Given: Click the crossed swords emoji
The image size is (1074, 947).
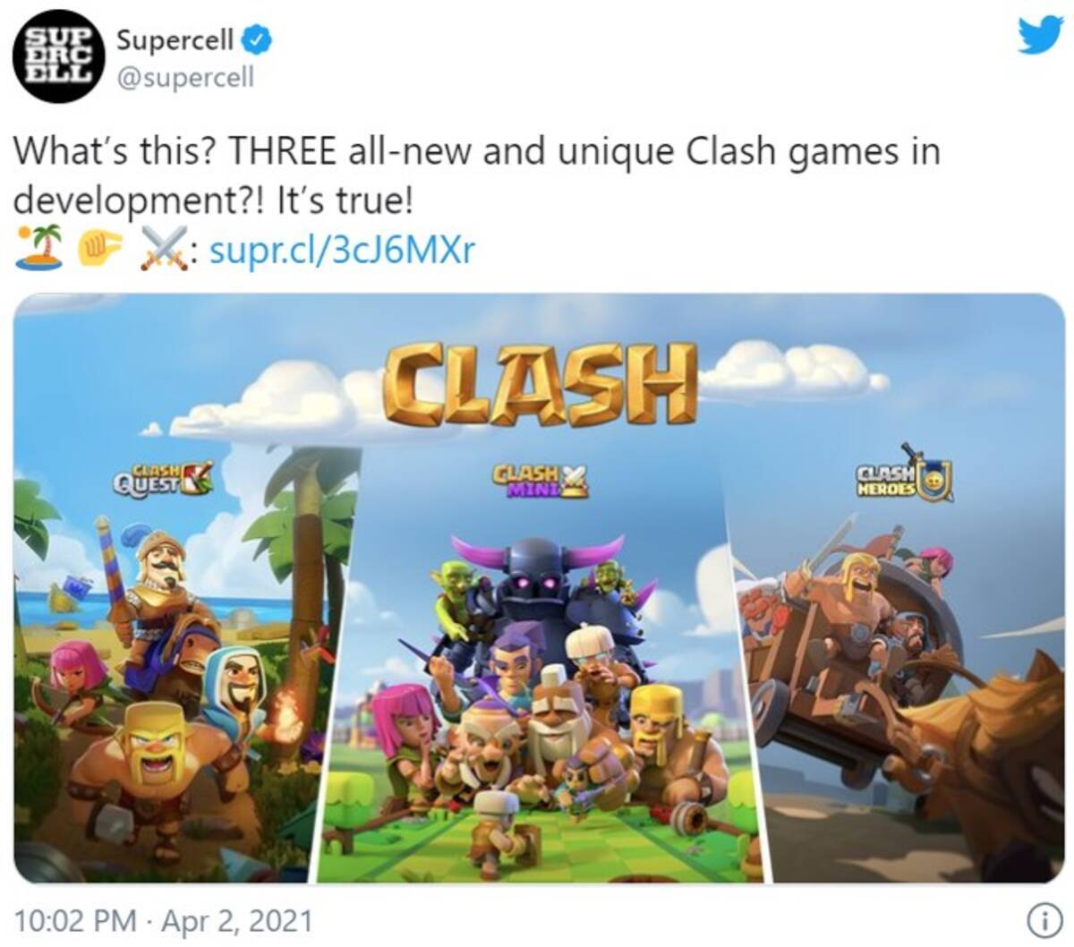Looking at the screenshot, I should point(163,245).
